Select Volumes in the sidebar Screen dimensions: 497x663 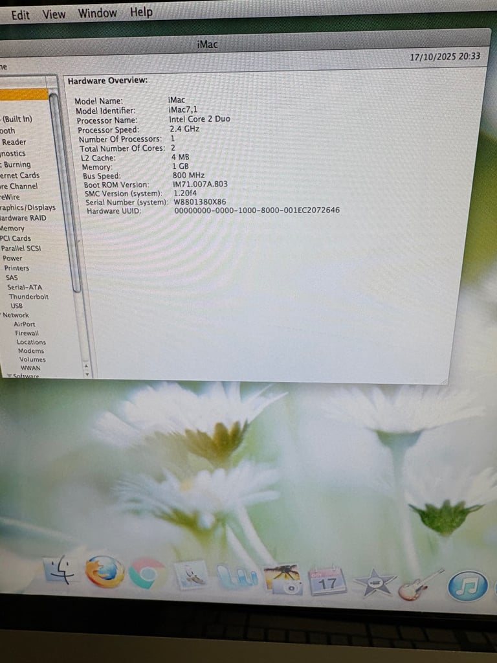click(32, 359)
